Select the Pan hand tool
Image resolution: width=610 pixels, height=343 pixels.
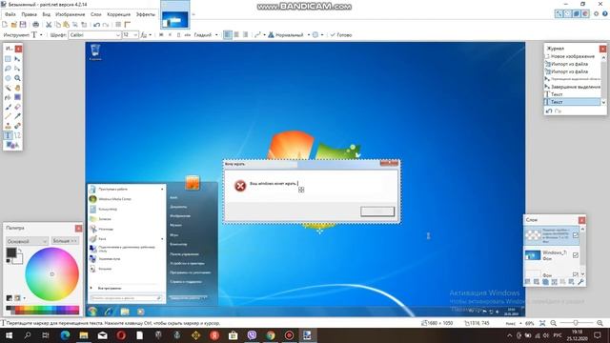click(x=17, y=88)
